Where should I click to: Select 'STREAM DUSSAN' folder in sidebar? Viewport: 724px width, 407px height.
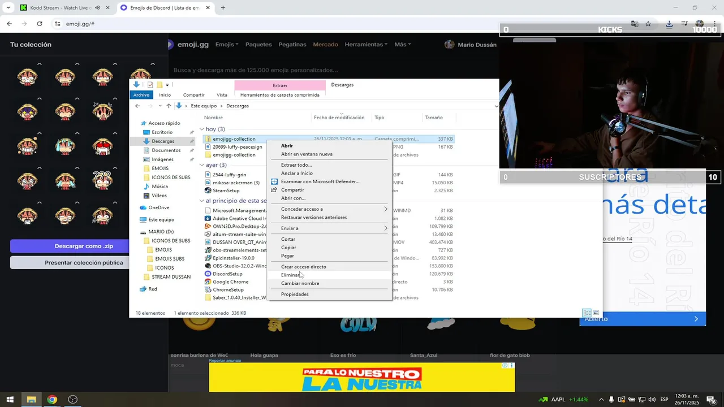pos(171,277)
